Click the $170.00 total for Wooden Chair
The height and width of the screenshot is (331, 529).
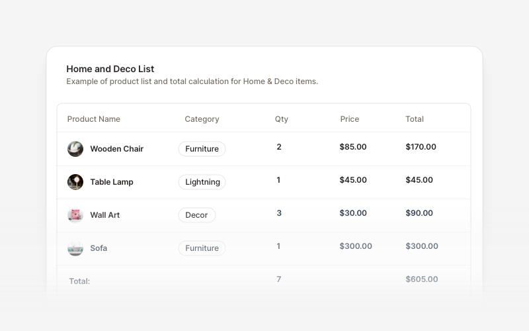[421, 147]
